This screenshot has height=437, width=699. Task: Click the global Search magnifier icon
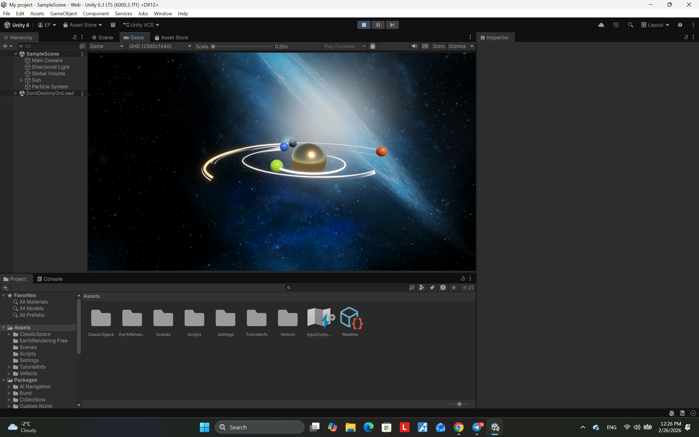pyautogui.click(x=630, y=25)
